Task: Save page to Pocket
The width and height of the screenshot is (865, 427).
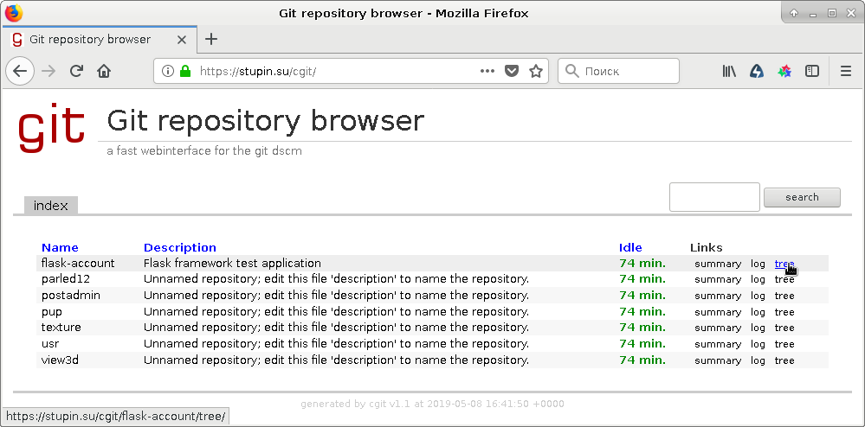Action: (x=512, y=71)
